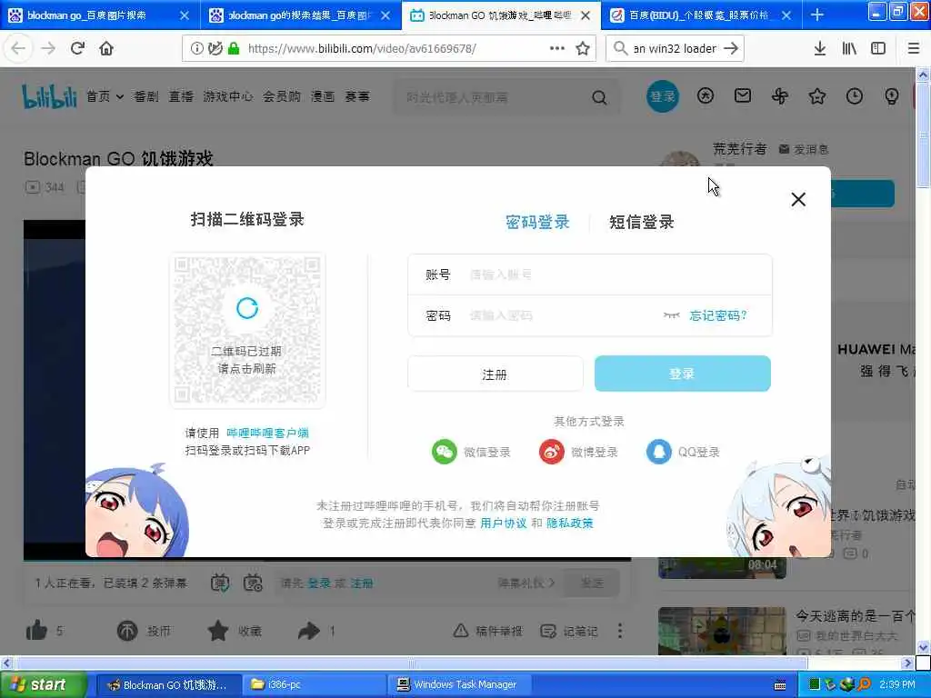Share the video with arrow icon

(x=309, y=631)
